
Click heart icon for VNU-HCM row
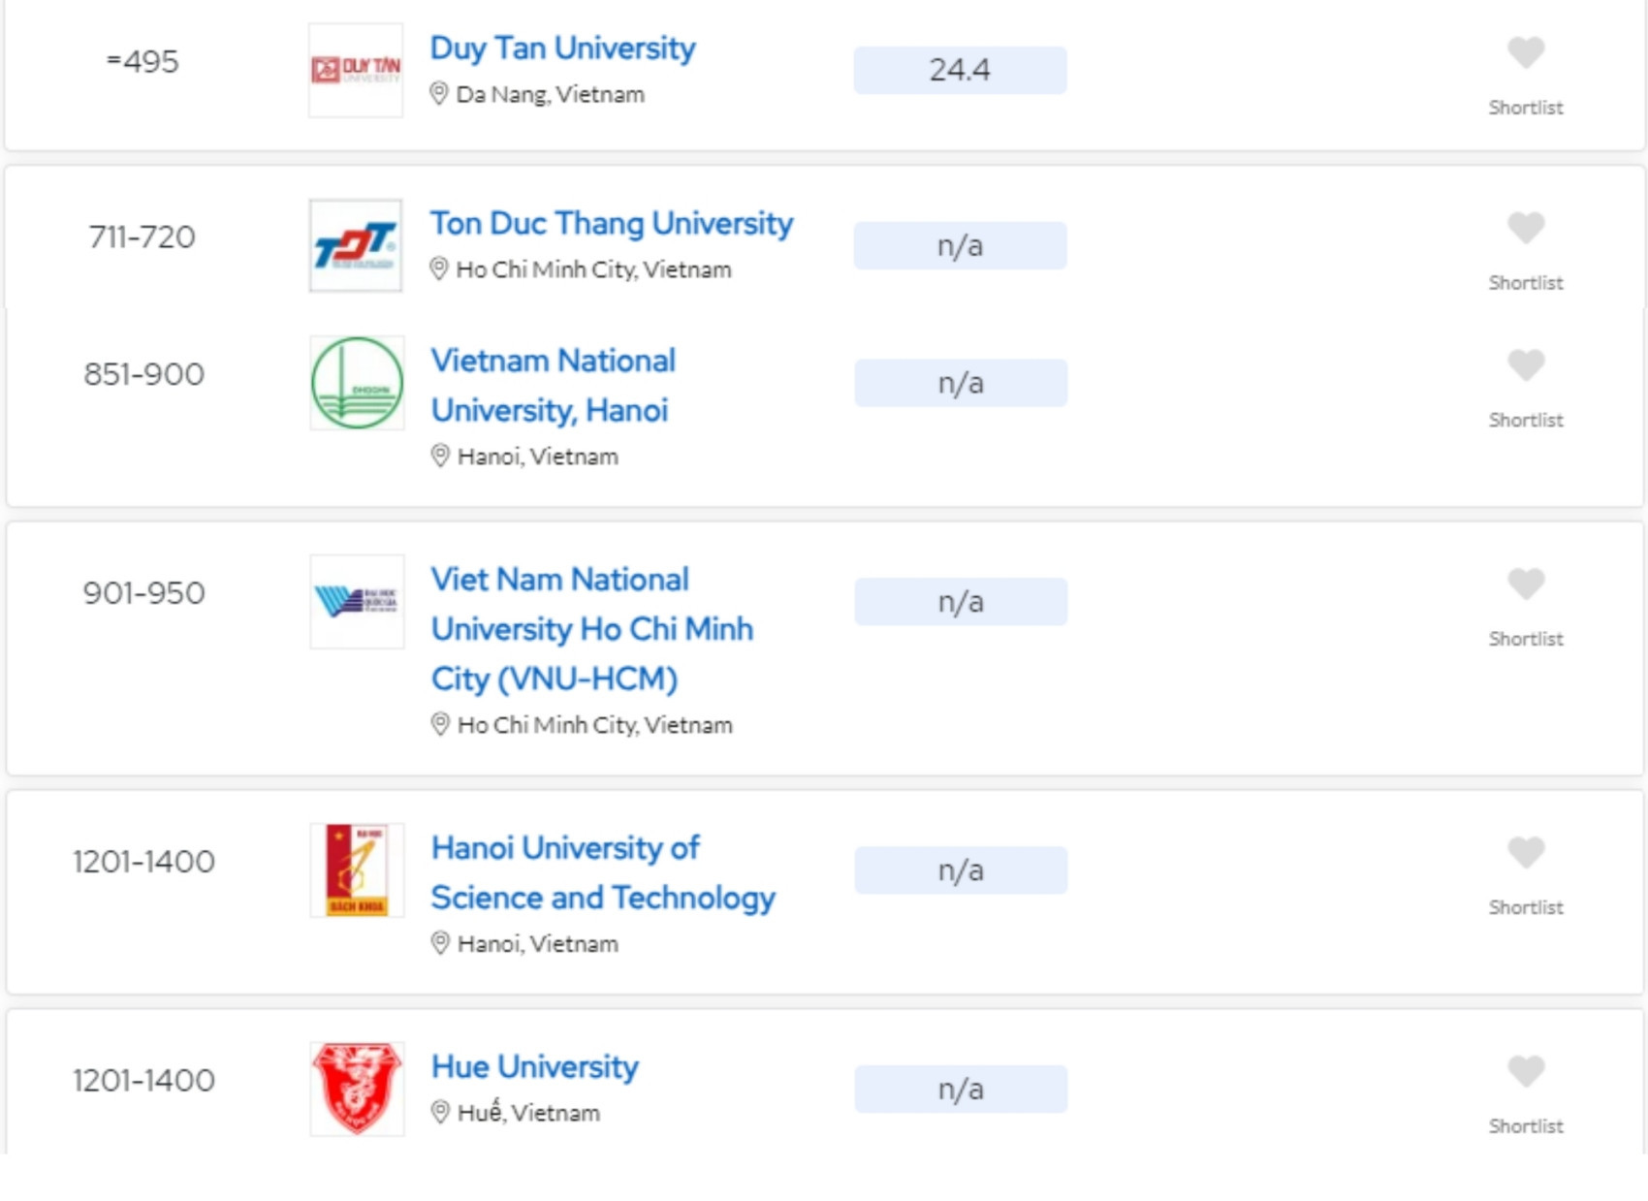[1525, 585]
